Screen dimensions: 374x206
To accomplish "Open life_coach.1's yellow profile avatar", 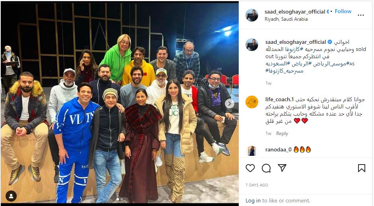I will pyautogui.click(x=251, y=102).
